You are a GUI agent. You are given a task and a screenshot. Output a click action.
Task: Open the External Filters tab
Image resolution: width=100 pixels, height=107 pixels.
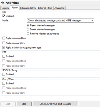coord(45,8)
